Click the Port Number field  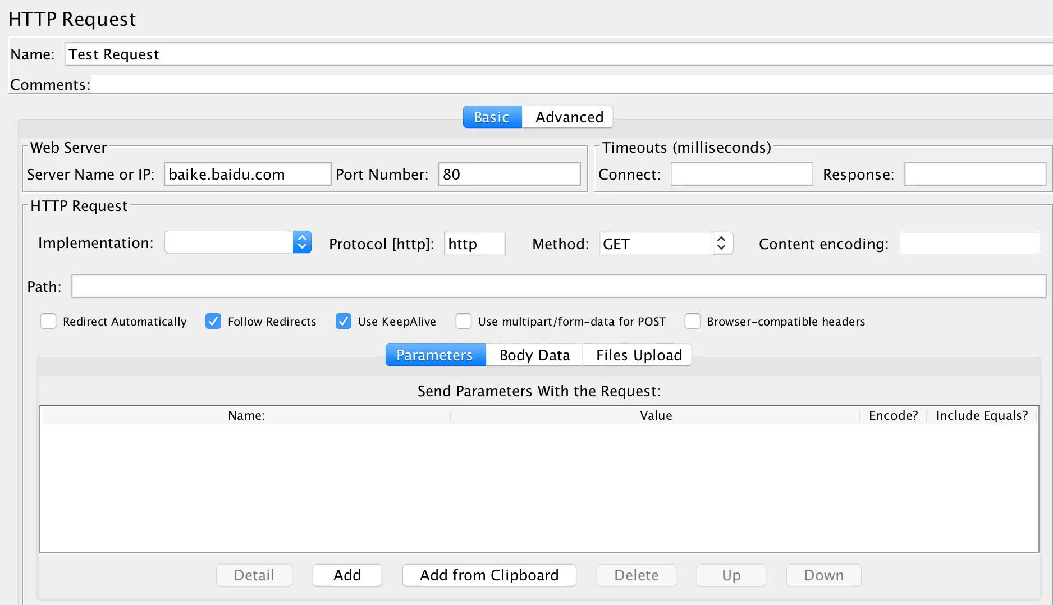pos(509,174)
